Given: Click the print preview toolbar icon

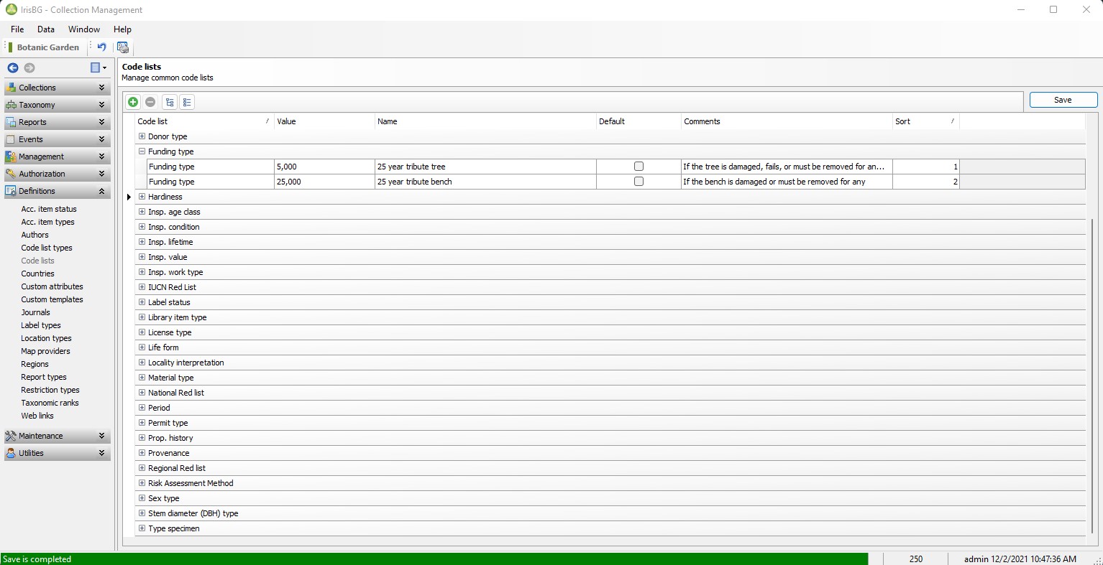Looking at the screenshot, I should click(123, 47).
